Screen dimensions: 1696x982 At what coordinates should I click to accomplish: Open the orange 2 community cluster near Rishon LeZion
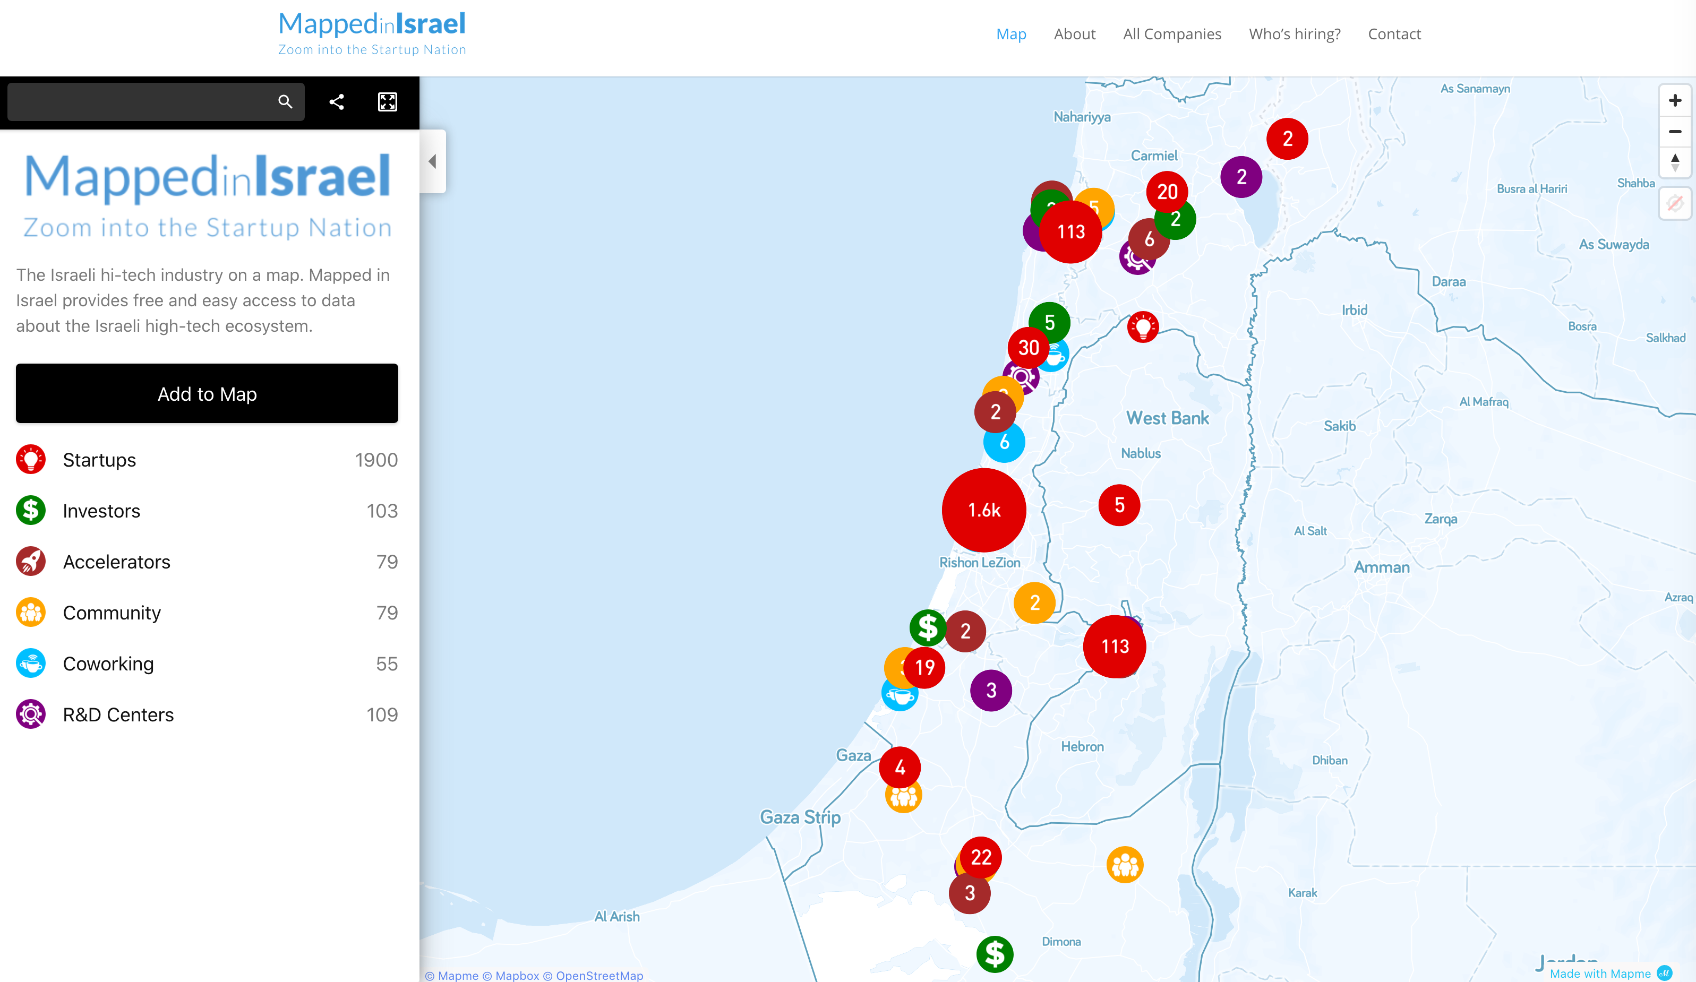click(1034, 602)
